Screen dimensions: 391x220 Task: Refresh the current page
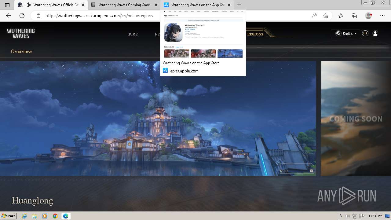click(x=22, y=16)
